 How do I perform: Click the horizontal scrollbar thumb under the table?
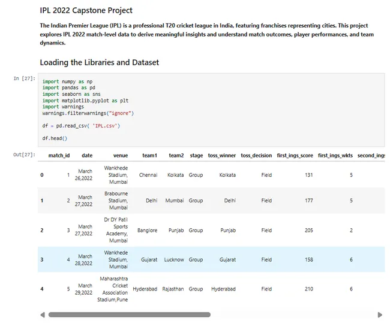pos(130,315)
